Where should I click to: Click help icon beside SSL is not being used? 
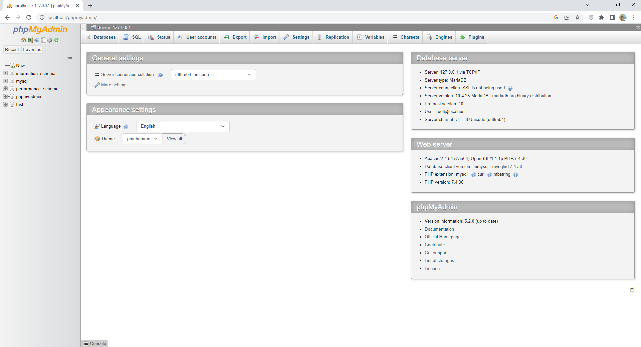[x=510, y=88]
